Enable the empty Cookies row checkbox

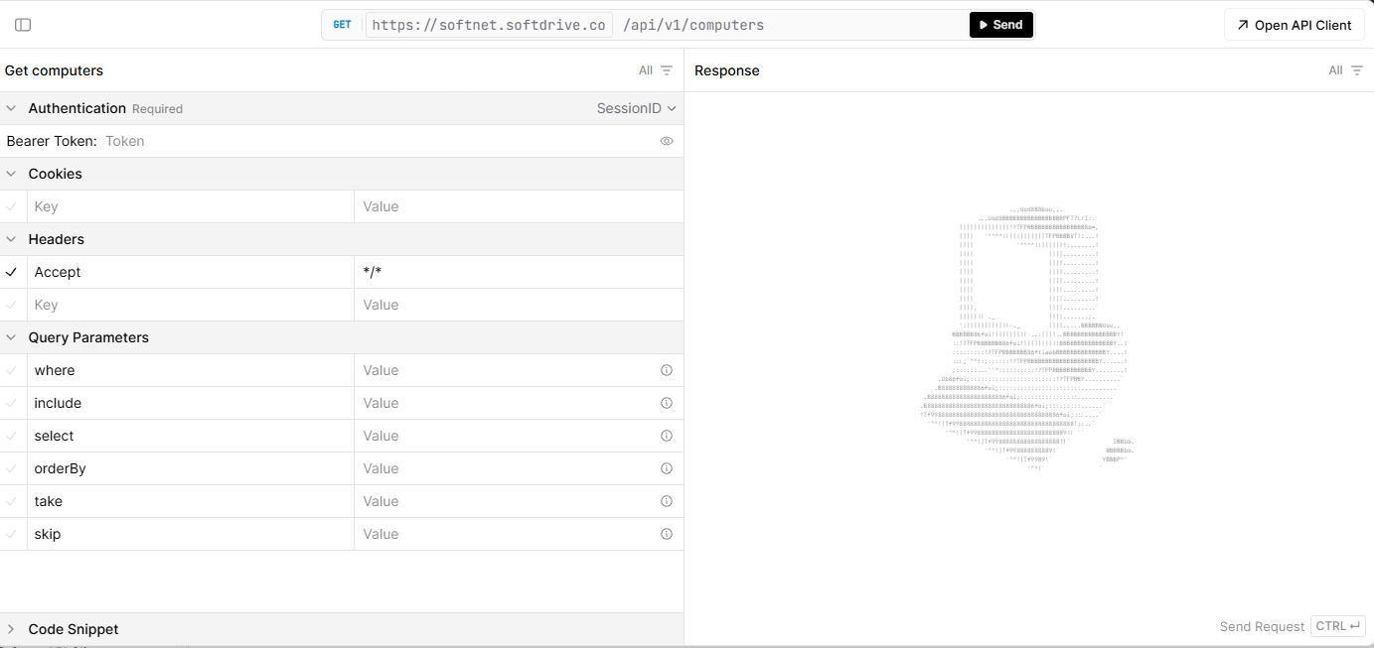[12, 206]
